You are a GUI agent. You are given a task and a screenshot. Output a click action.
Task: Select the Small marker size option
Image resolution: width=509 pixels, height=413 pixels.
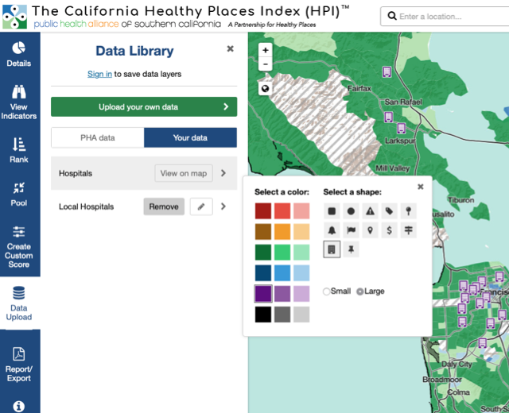coord(327,291)
